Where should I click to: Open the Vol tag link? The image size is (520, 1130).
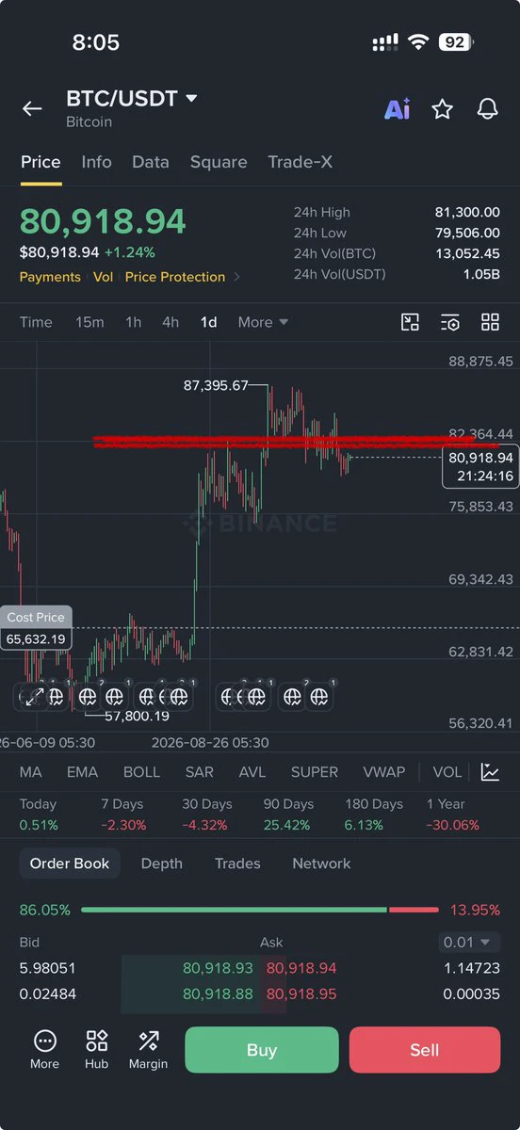[103, 277]
